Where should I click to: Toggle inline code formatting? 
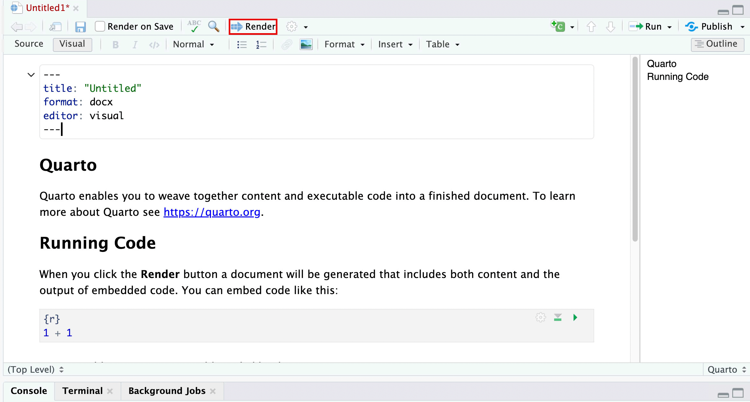click(x=154, y=44)
